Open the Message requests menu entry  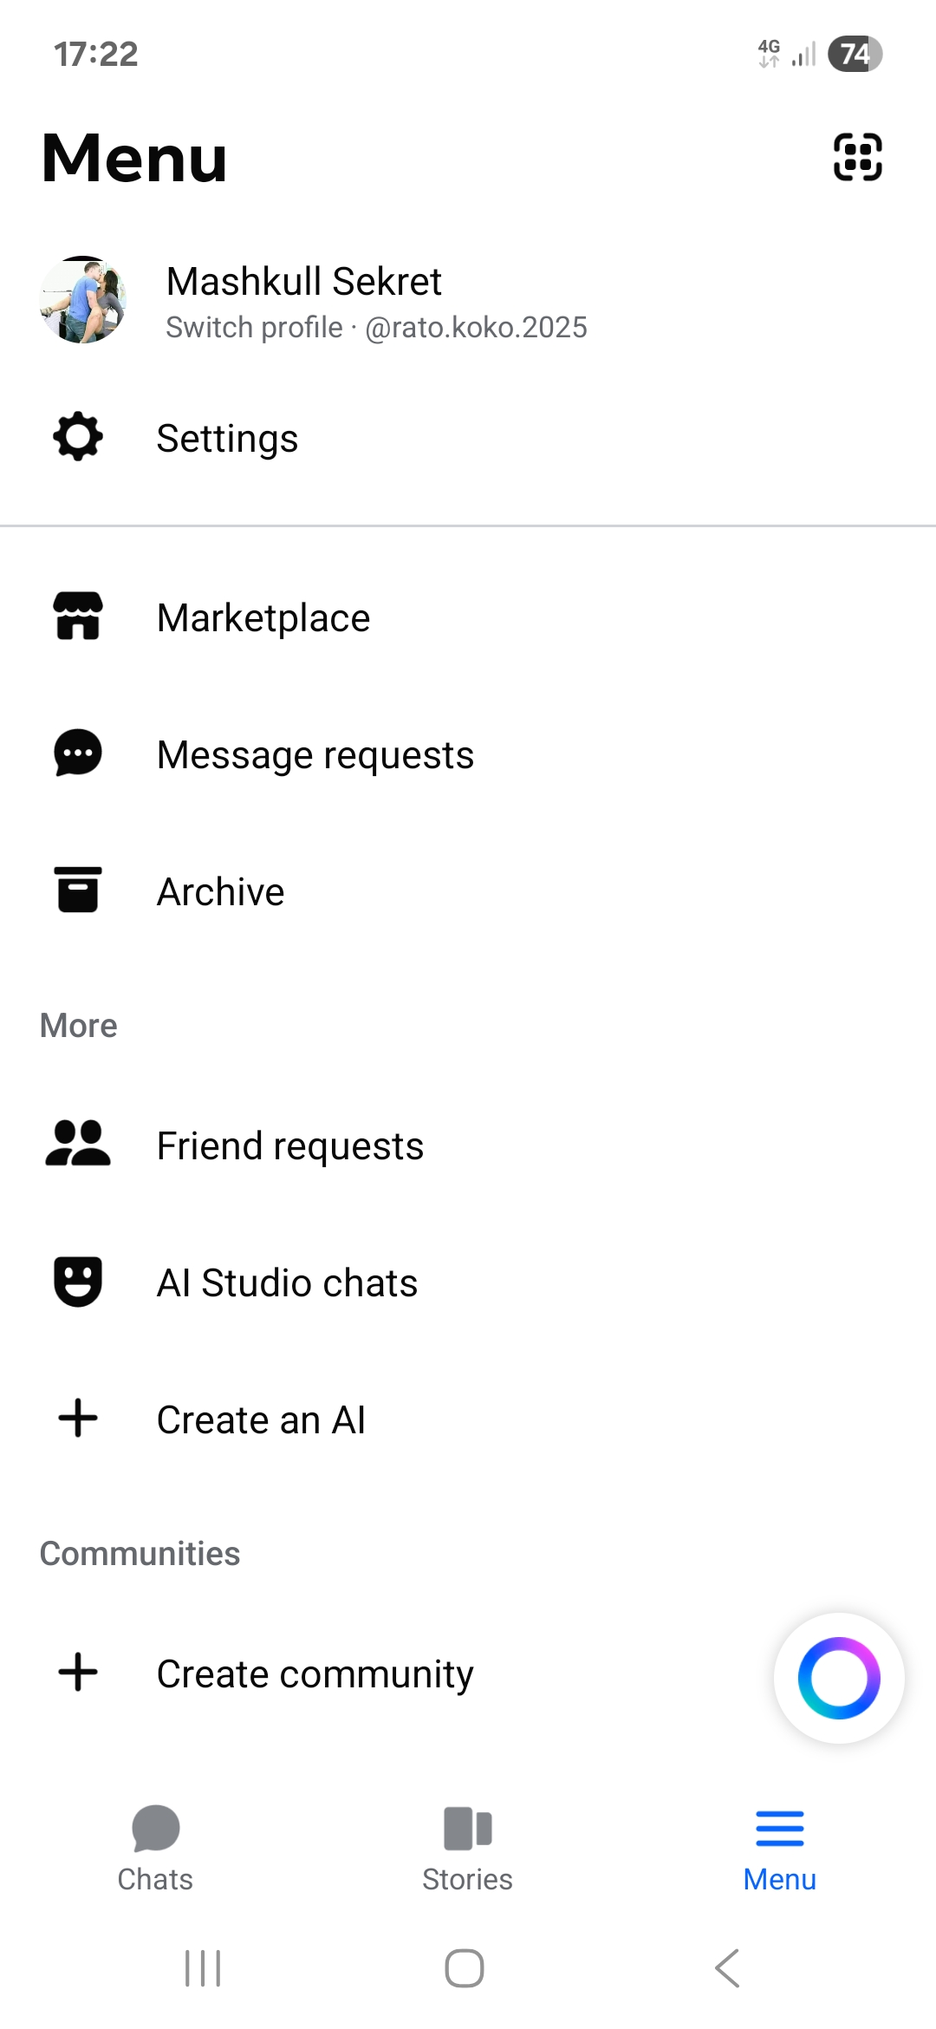pos(315,755)
